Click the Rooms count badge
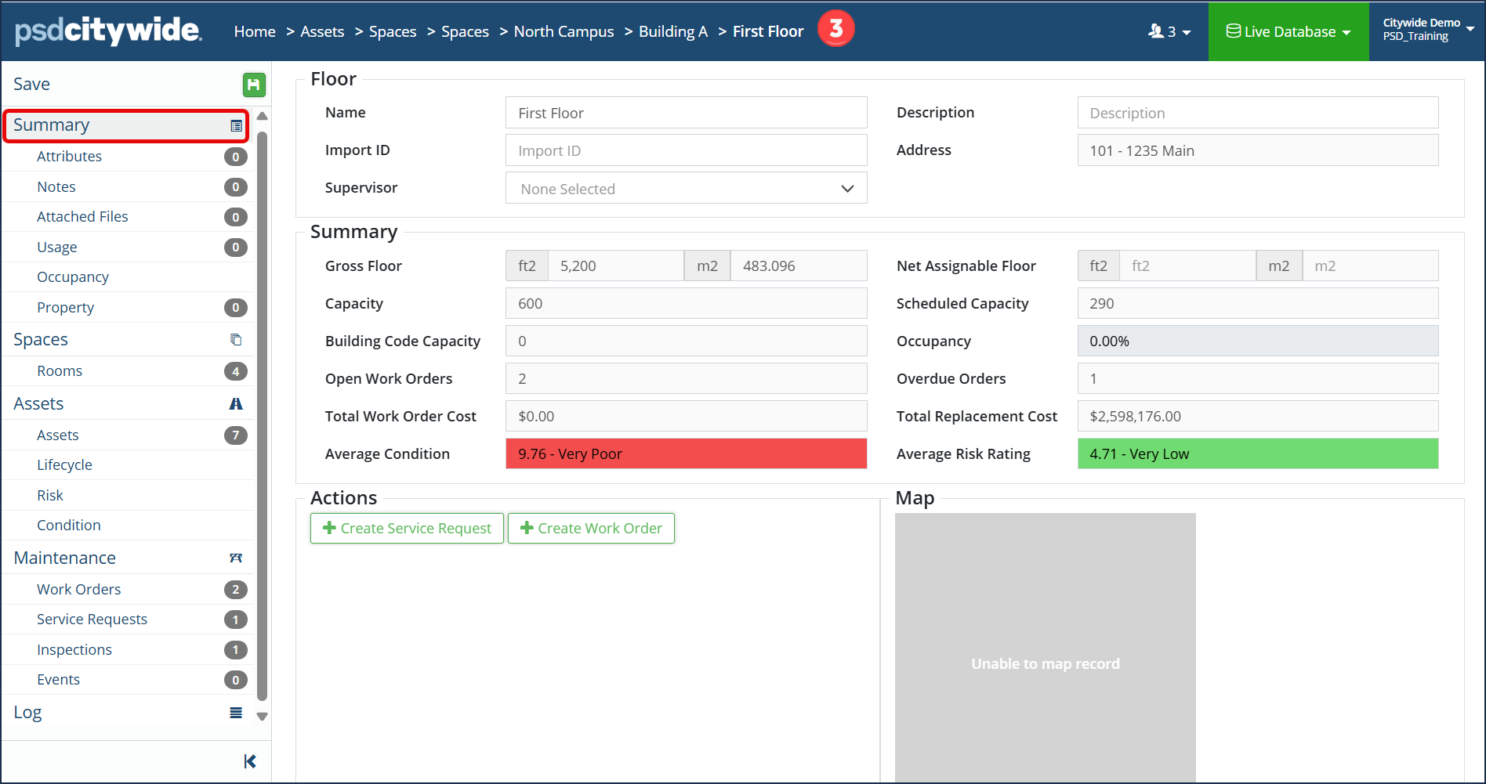 (x=236, y=371)
